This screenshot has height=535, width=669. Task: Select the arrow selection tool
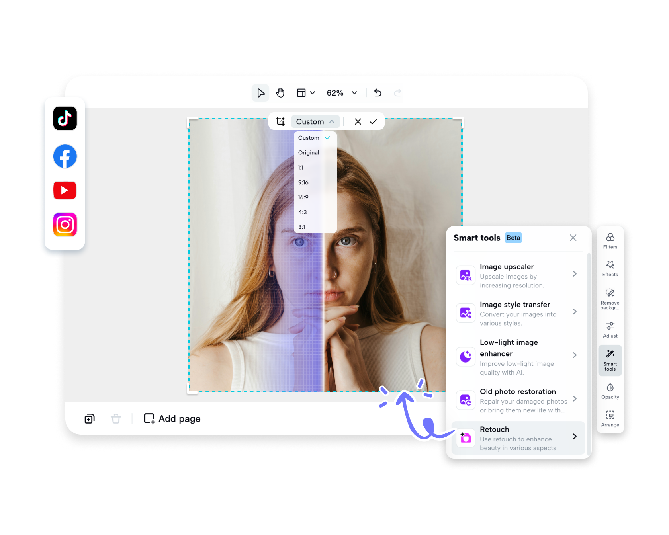pyautogui.click(x=260, y=93)
